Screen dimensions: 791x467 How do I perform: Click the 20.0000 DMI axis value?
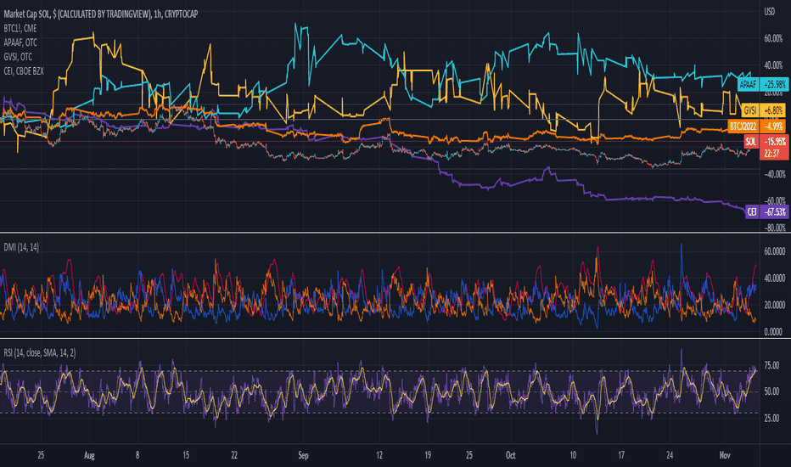tap(774, 305)
